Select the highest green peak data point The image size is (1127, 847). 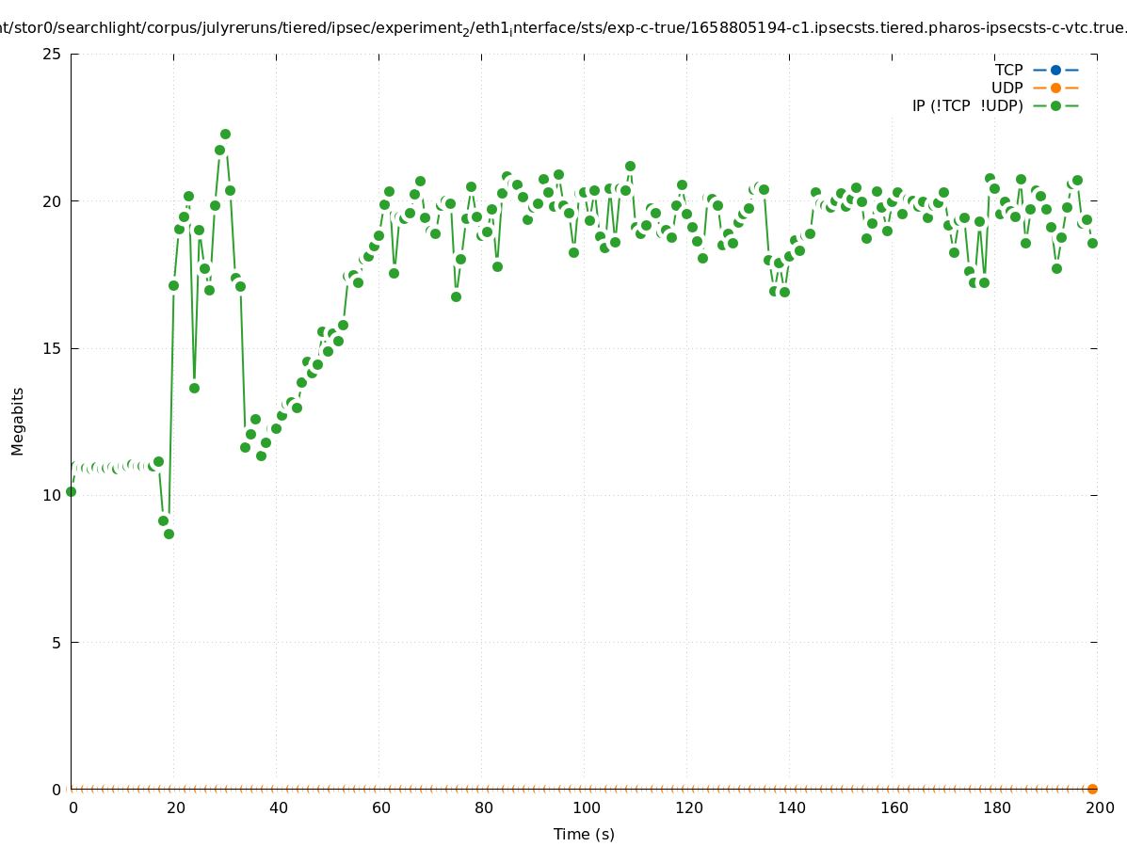click(225, 134)
